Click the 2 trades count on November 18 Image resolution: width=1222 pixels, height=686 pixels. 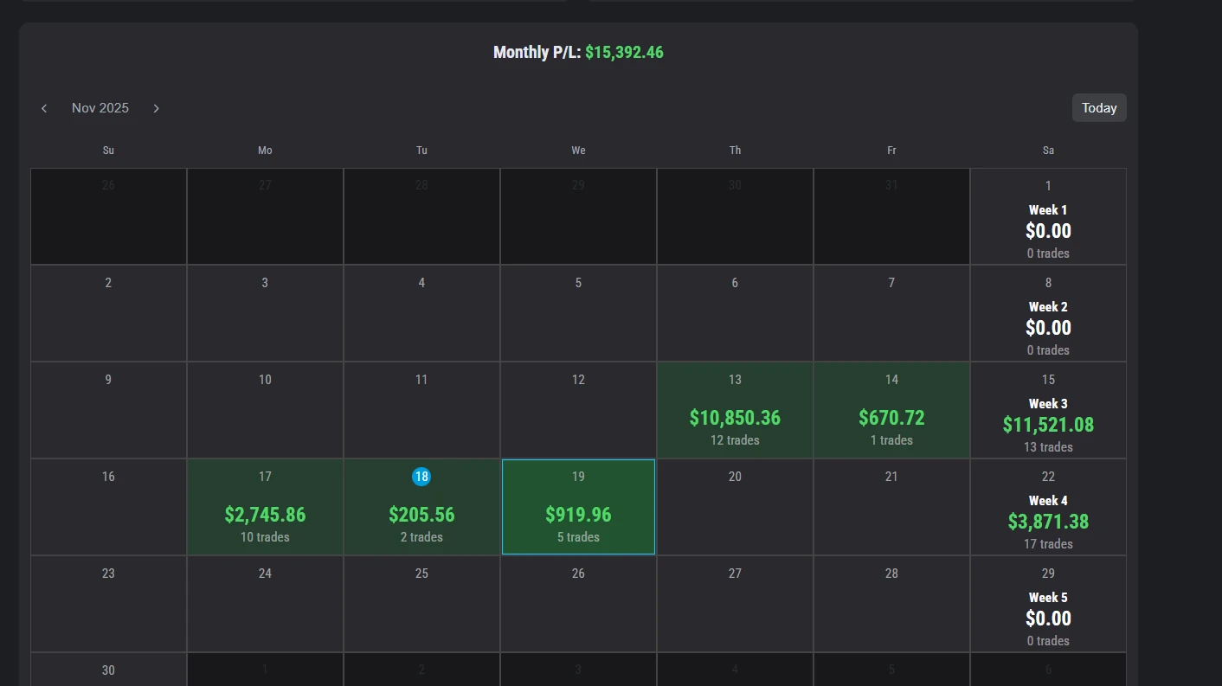pyautogui.click(x=421, y=537)
